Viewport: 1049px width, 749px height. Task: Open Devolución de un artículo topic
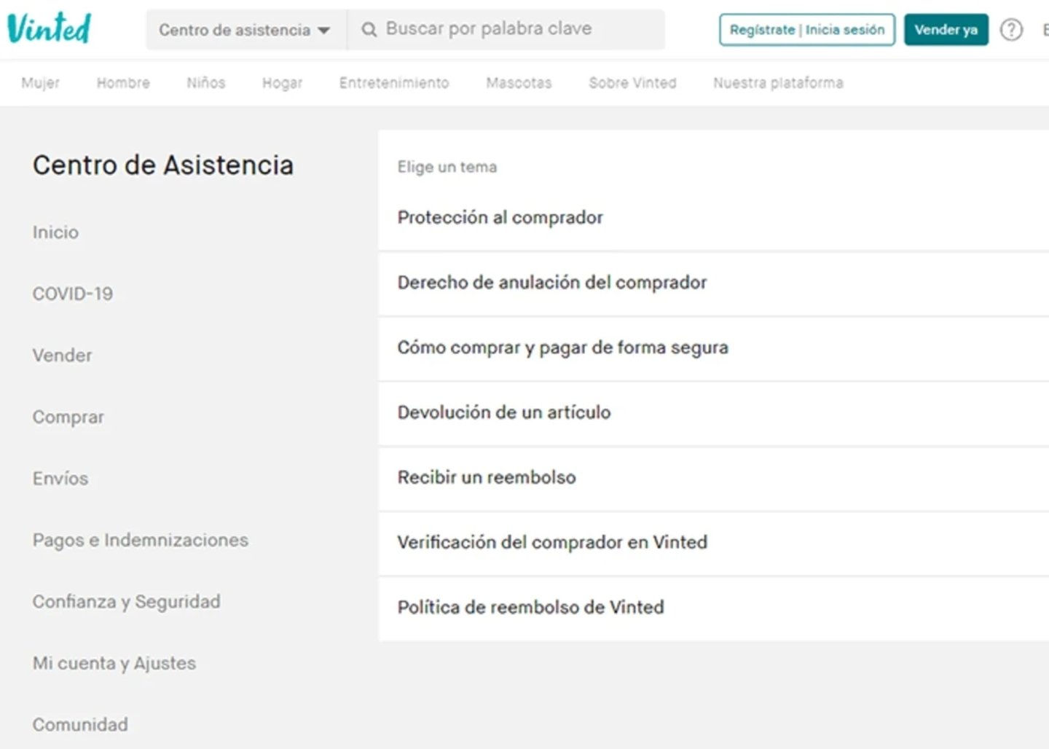pos(714,412)
